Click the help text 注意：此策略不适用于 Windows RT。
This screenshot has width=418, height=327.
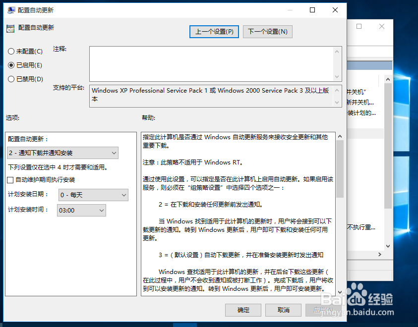point(193,162)
